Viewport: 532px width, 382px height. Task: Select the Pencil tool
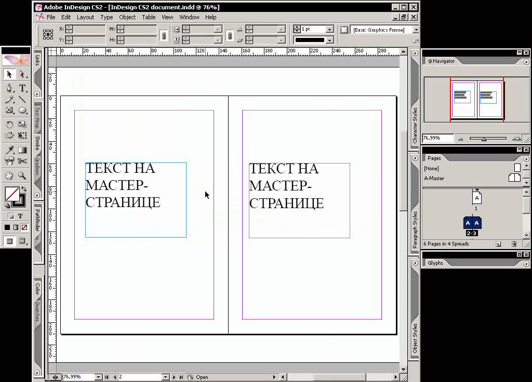(x=9, y=100)
